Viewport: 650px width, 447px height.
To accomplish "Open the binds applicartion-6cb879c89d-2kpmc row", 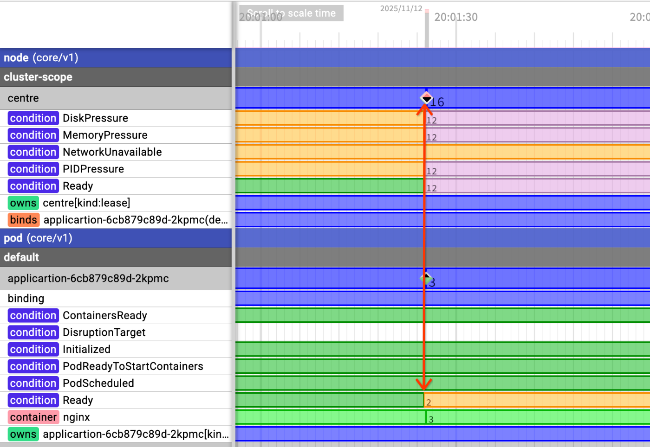I will click(116, 220).
